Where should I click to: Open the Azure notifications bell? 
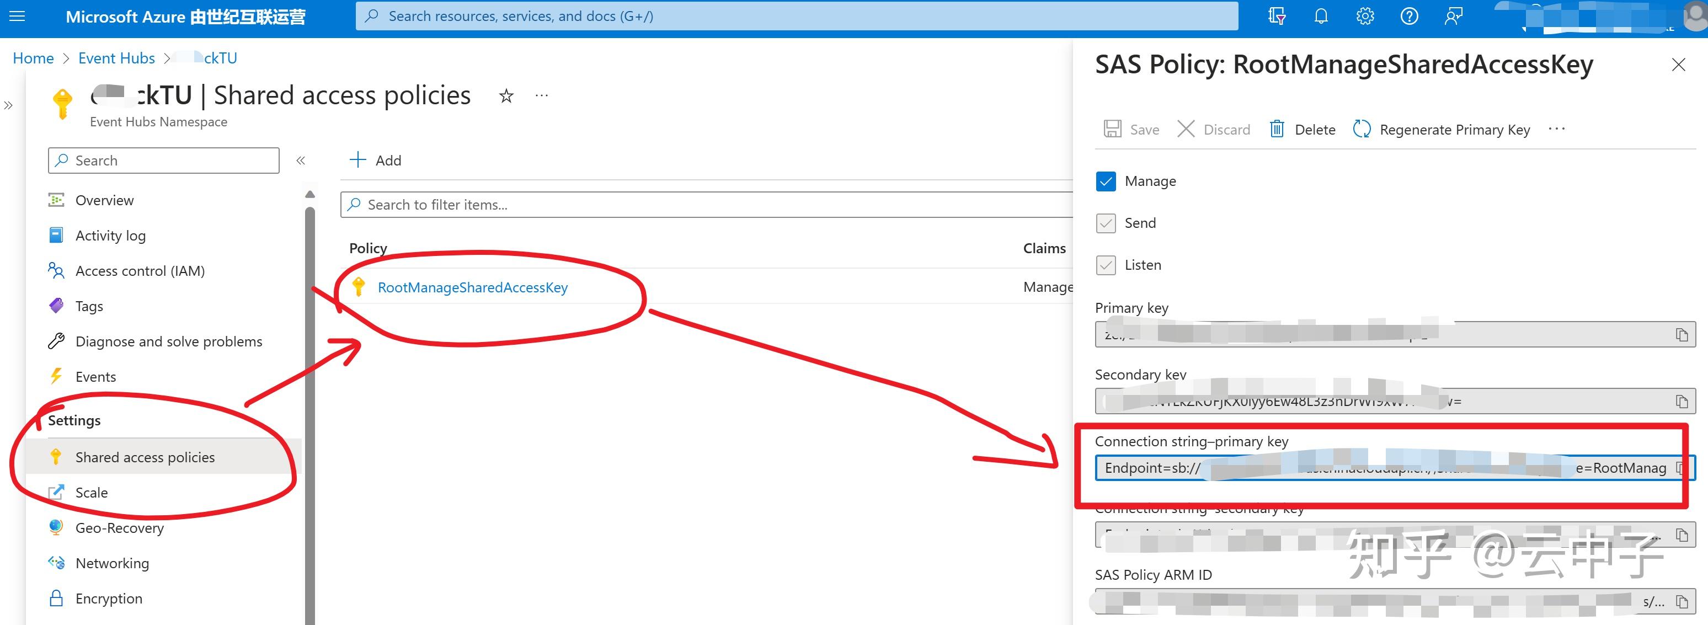pos(1321,16)
